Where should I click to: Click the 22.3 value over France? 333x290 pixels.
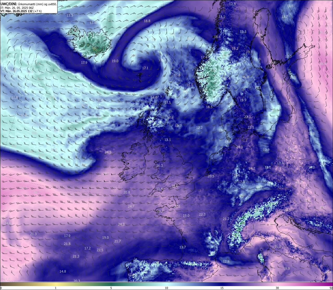202,215
